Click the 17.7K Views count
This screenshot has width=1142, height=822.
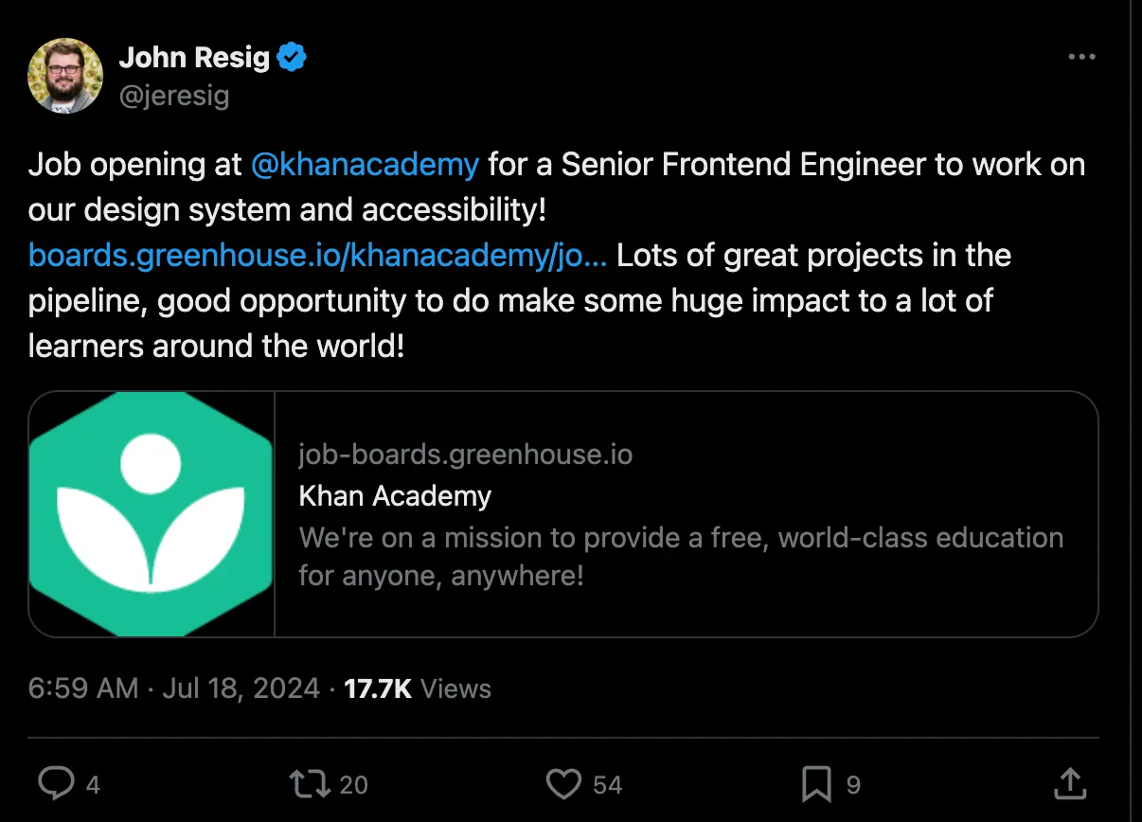(378, 688)
